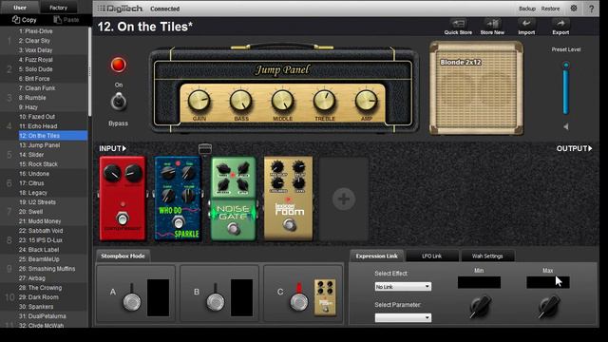Select preset 13: Jump Panel
This screenshot has height=342, width=608.
(x=40, y=145)
